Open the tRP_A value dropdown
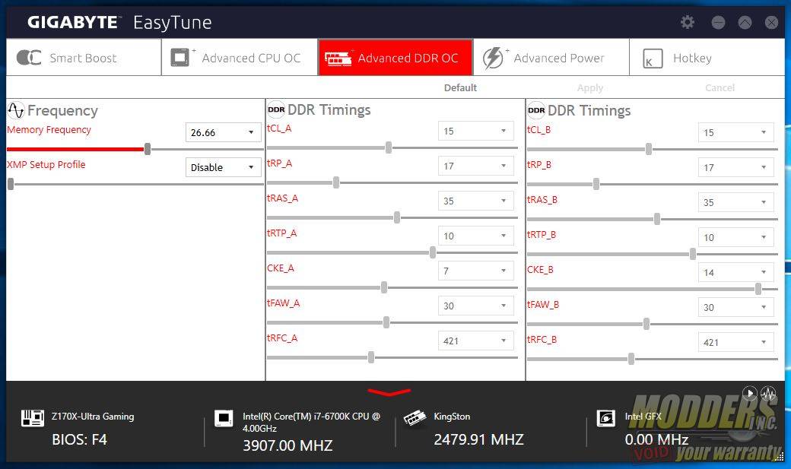This screenshot has width=791, height=469. pos(475,166)
